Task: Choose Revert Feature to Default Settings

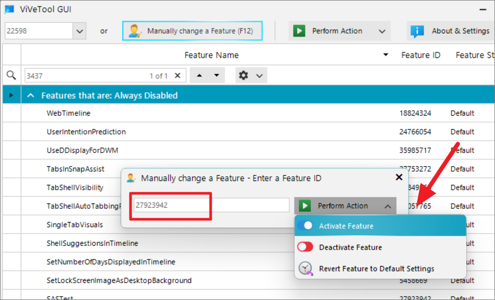Action: 380,269
